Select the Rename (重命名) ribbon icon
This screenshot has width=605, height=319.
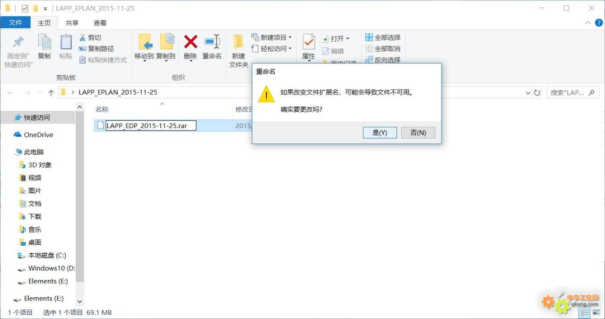[x=212, y=42]
